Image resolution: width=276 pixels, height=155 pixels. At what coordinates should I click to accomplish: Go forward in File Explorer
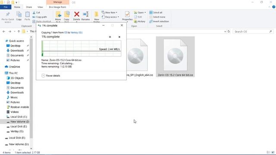pos(9,31)
